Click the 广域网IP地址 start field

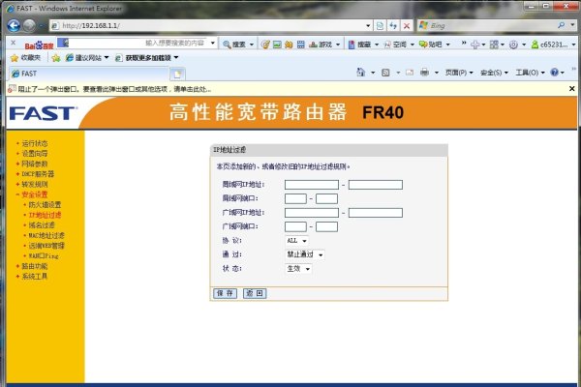click(x=312, y=213)
